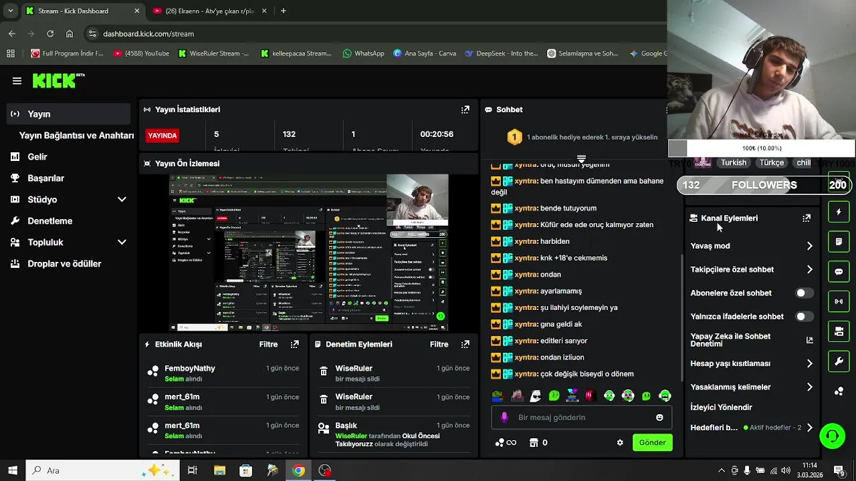Screen dimensions: 856x481
Task: Expand the Stüdyo sidebar section
Action: 122,199
